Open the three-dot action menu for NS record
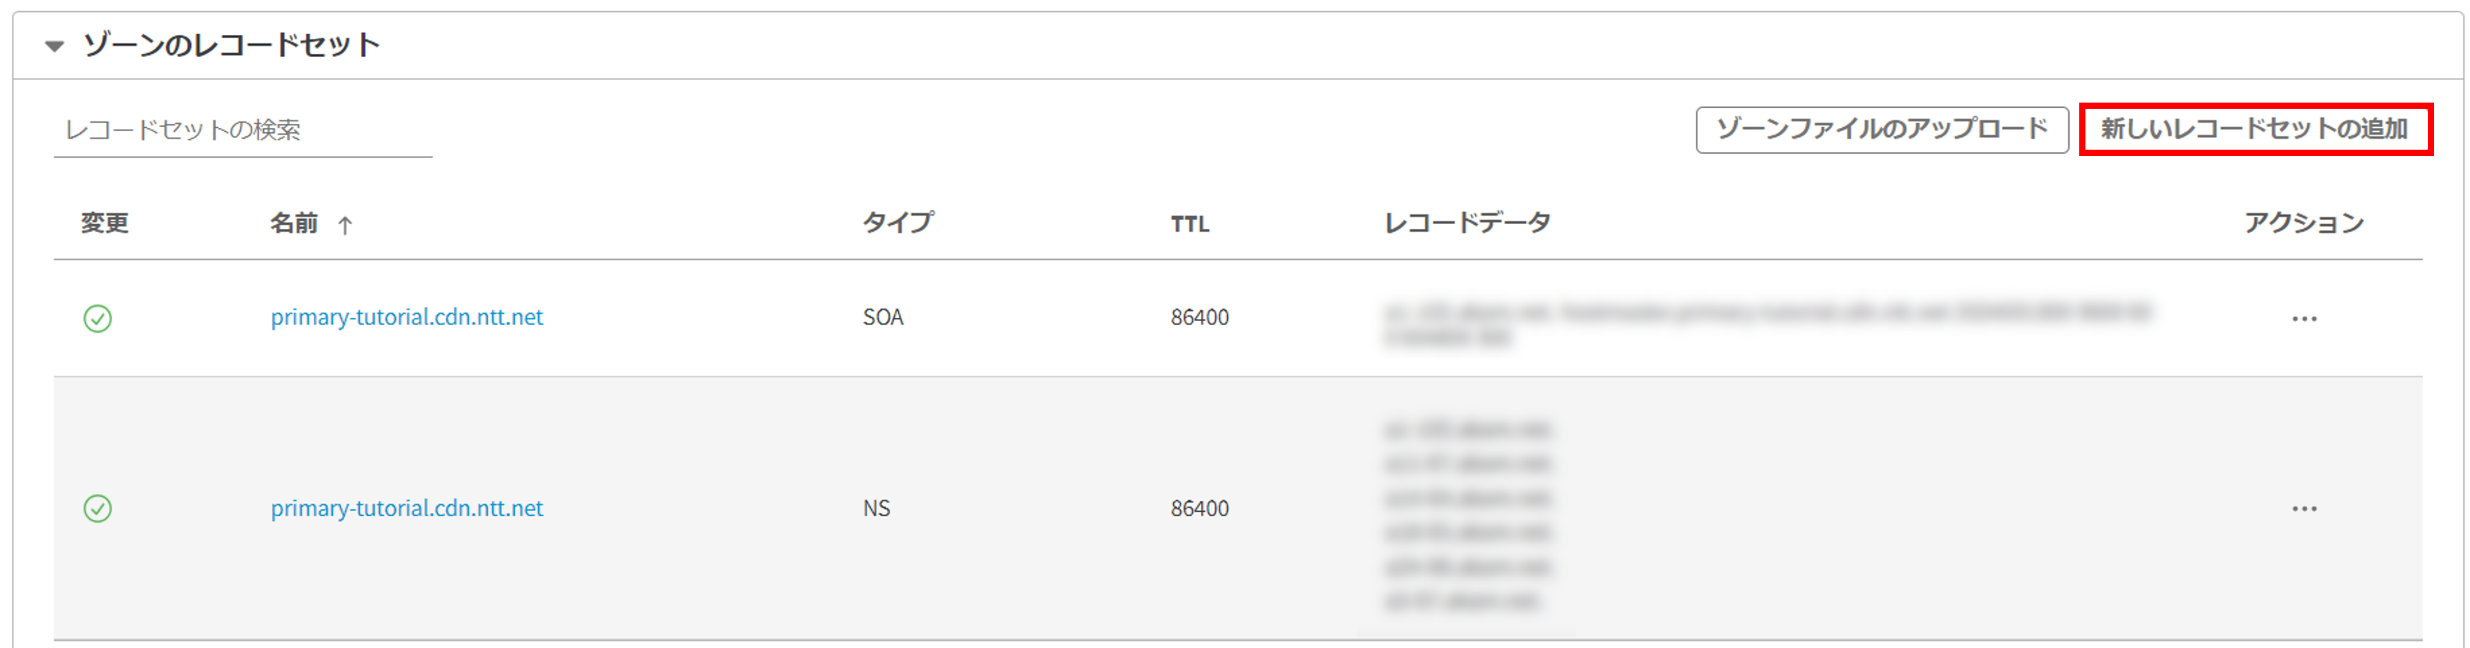 click(2304, 508)
